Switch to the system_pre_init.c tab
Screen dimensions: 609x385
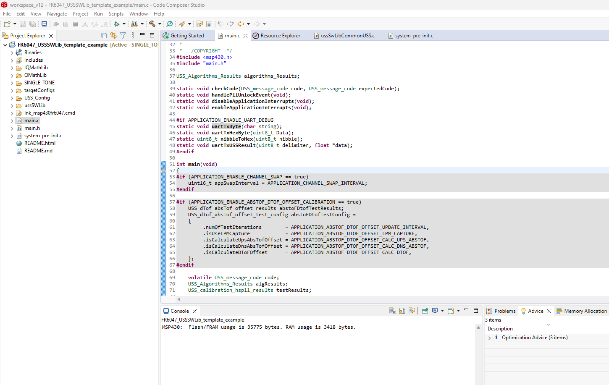tap(410, 36)
